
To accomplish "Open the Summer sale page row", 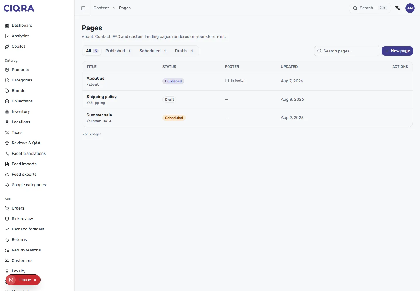I will [247, 118].
